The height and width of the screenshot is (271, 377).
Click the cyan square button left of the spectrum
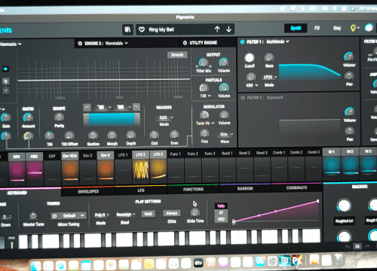pos(5,69)
